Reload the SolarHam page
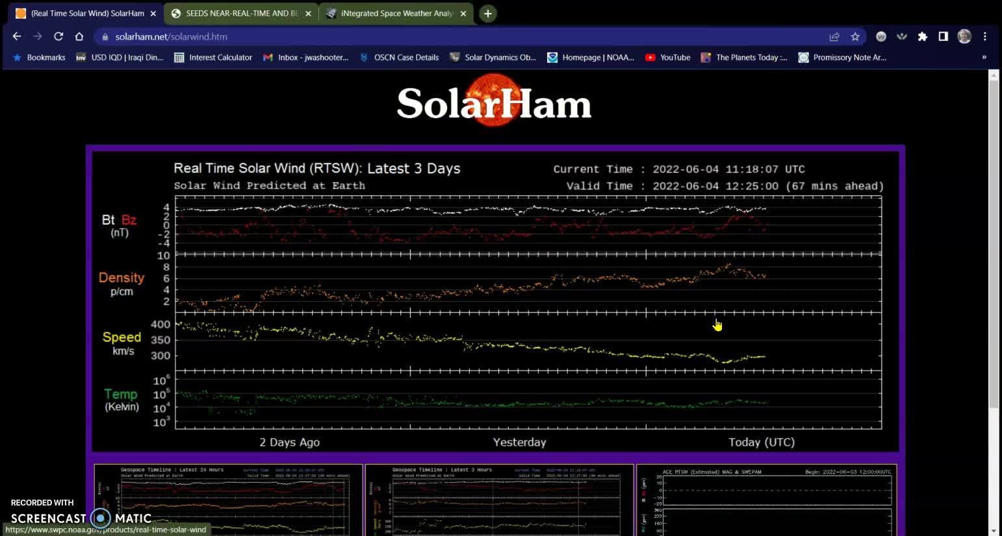This screenshot has height=536, width=1002. point(58,36)
